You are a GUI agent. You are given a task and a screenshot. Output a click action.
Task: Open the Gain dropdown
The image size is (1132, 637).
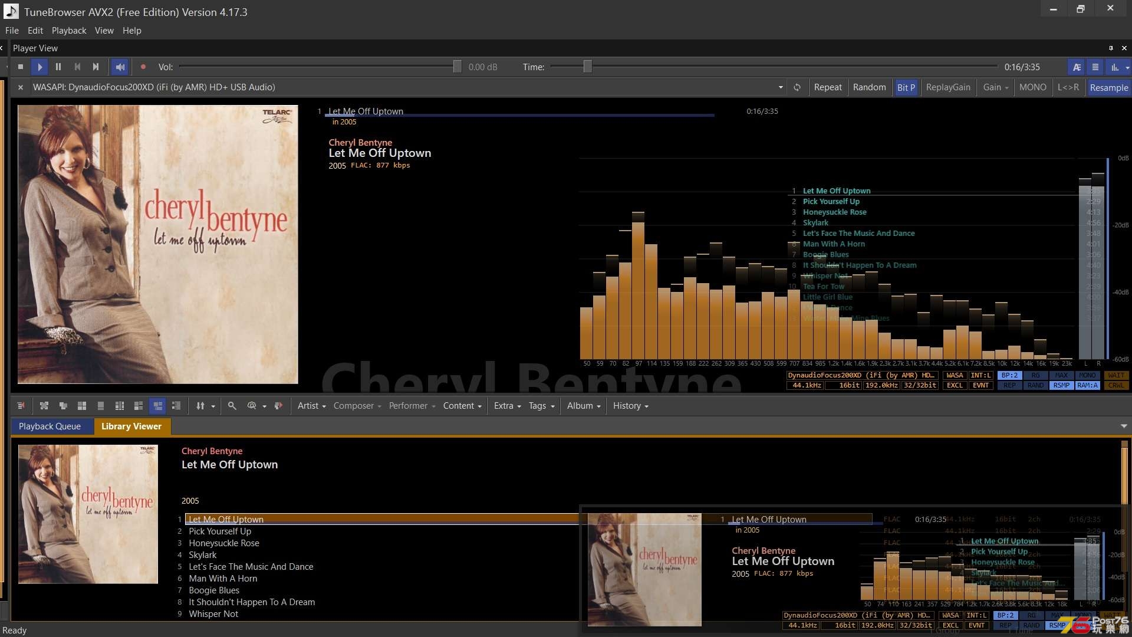click(x=995, y=87)
